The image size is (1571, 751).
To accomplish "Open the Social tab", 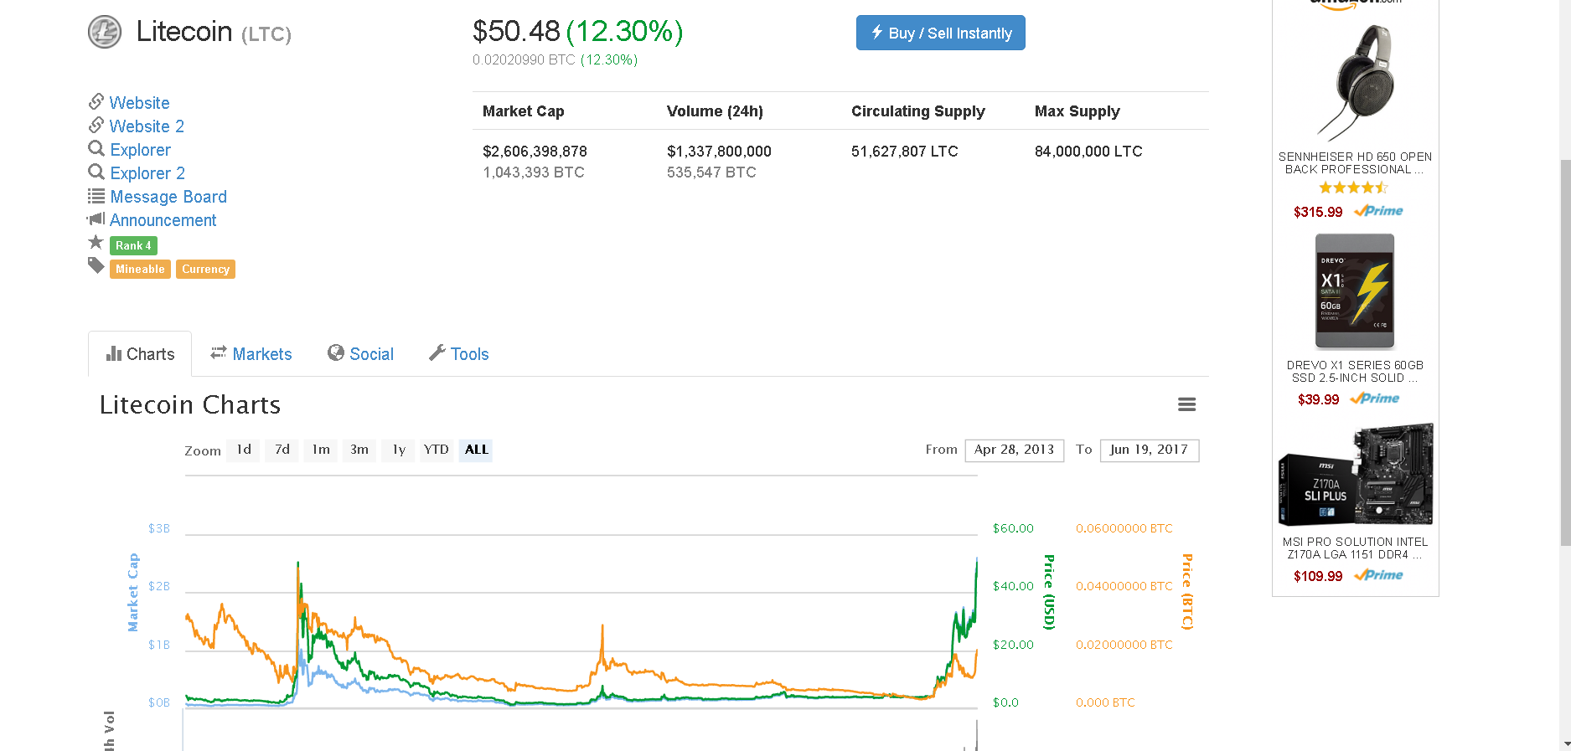I will (x=361, y=354).
